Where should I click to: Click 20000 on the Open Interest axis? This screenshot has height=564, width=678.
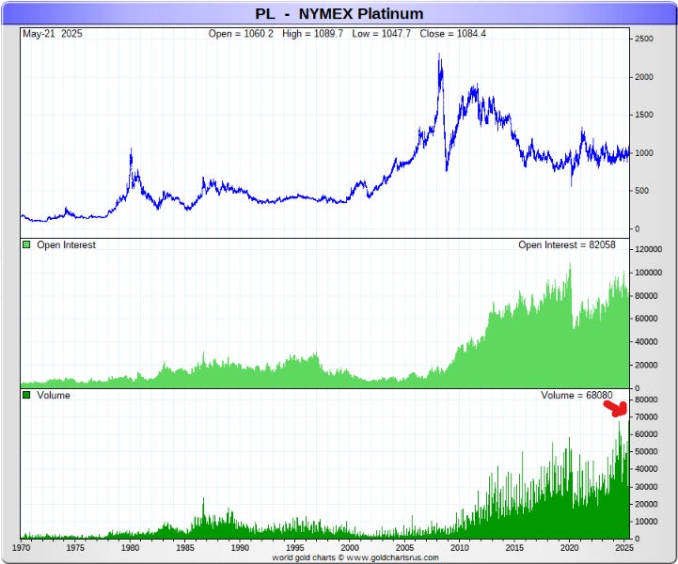click(646, 366)
